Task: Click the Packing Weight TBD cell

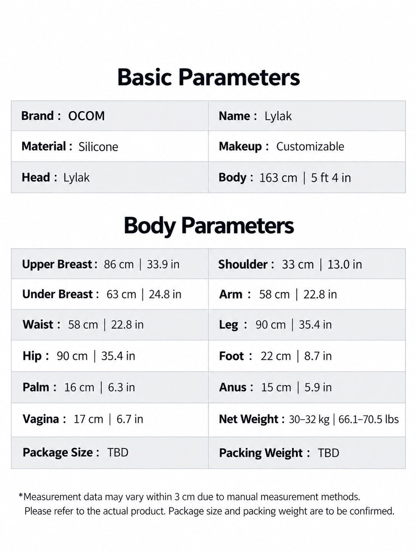Action: click(x=307, y=453)
